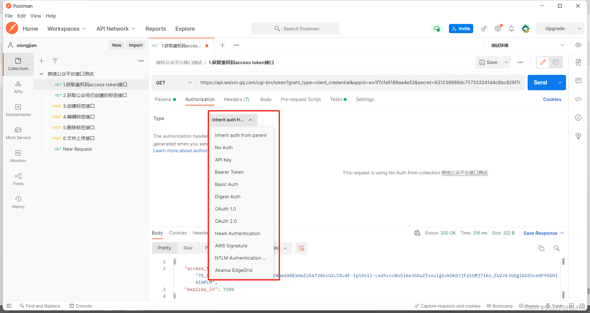Collapse the 微信公众平台接口测试 collection
The image size is (590, 313).
41,74
